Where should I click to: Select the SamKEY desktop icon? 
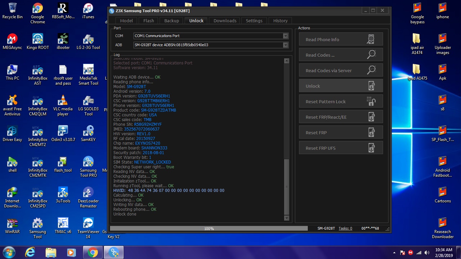click(88, 134)
